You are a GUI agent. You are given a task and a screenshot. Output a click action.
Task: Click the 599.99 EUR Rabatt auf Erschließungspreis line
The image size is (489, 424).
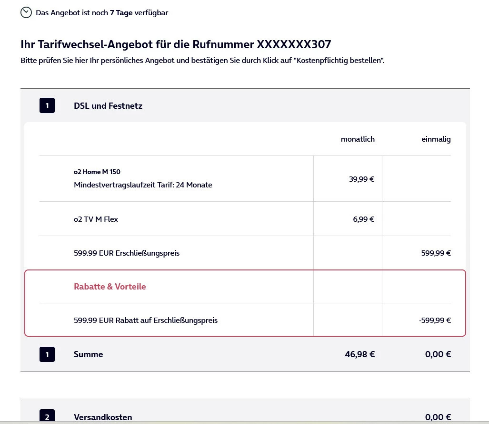click(146, 321)
